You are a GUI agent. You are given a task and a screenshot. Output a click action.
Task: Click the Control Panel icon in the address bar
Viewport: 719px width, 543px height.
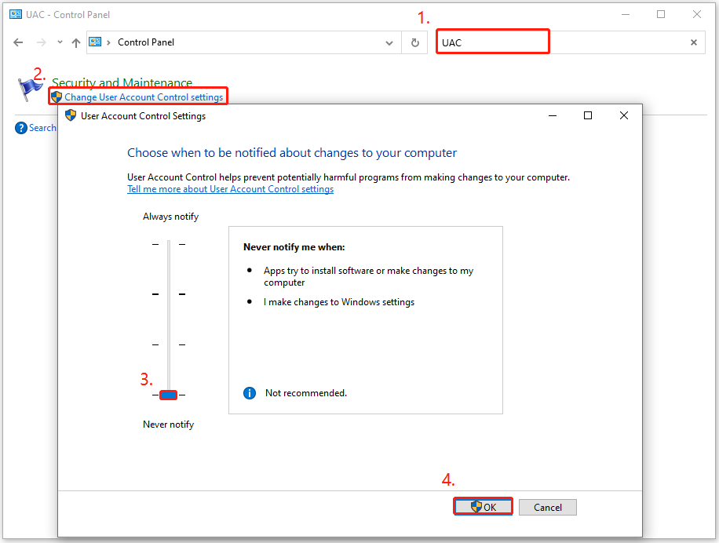95,42
